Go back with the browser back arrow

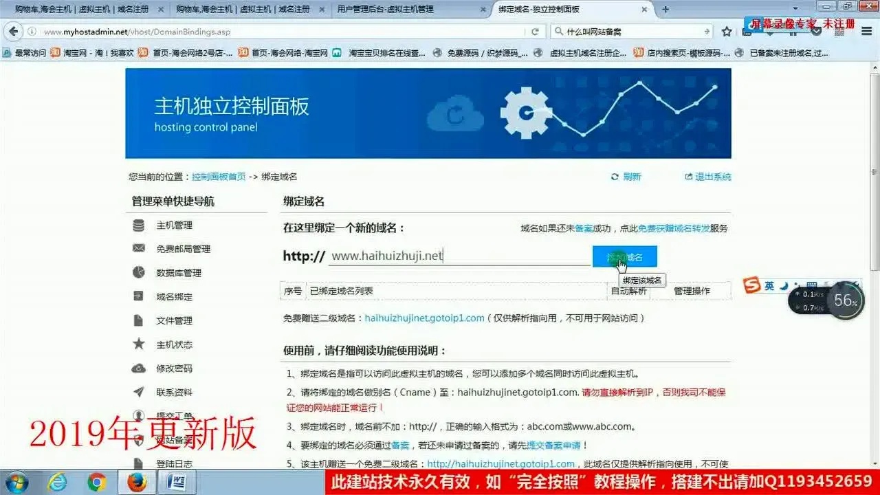pyautogui.click(x=14, y=32)
